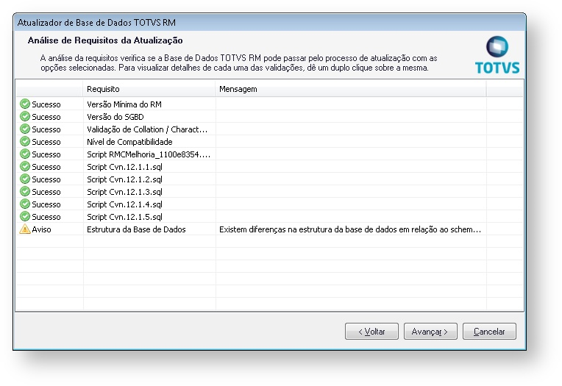This screenshot has width=562, height=386.
Task: Click the Voltar button
Action: pyautogui.click(x=371, y=331)
